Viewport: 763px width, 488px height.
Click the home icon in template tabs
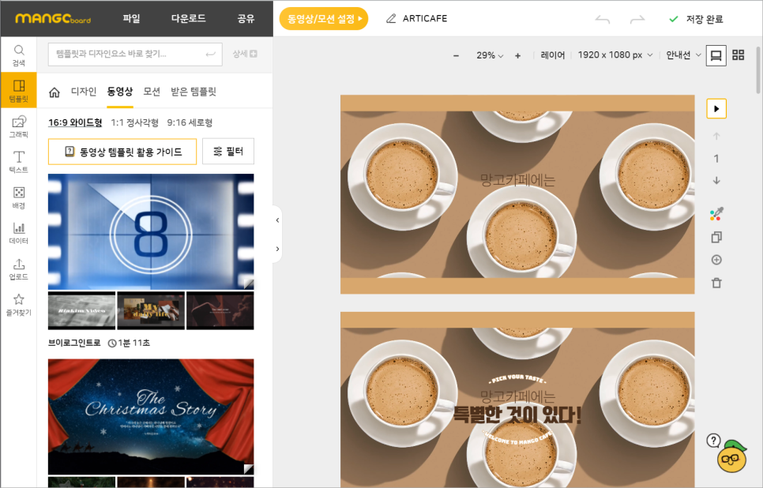(54, 92)
